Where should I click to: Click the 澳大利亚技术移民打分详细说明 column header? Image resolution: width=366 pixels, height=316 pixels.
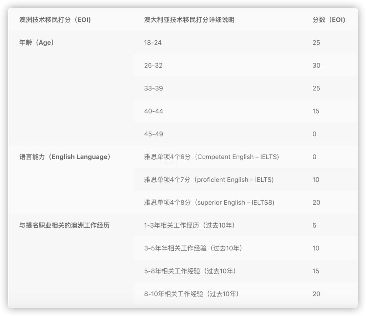point(189,20)
